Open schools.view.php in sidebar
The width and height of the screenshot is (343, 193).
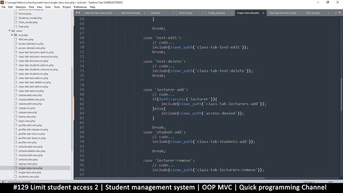click(28, 160)
